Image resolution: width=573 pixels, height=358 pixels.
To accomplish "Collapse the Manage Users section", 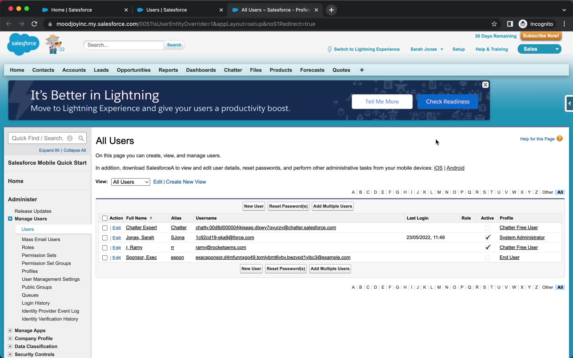I will [x=10, y=219].
